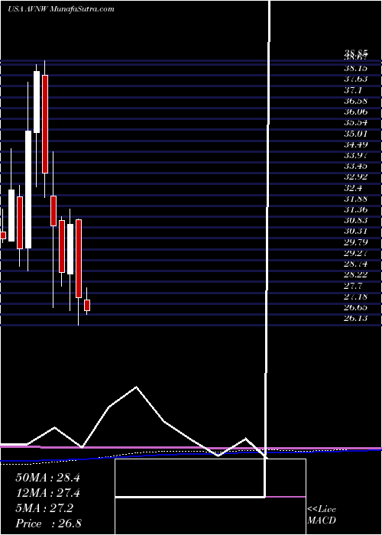Click the Price : 26.8 value
Image resolution: width=382 pixels, height=535 pixels.
(x=48, y=524)
